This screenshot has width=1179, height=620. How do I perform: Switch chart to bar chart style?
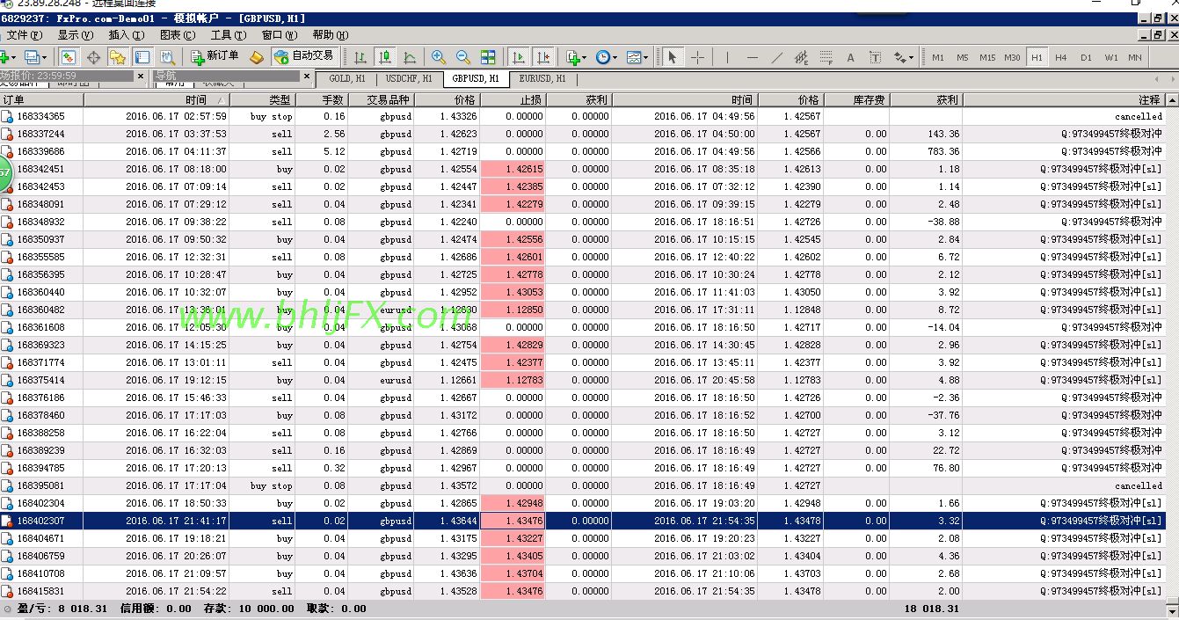pyautogui.click(x=360, y=57)
